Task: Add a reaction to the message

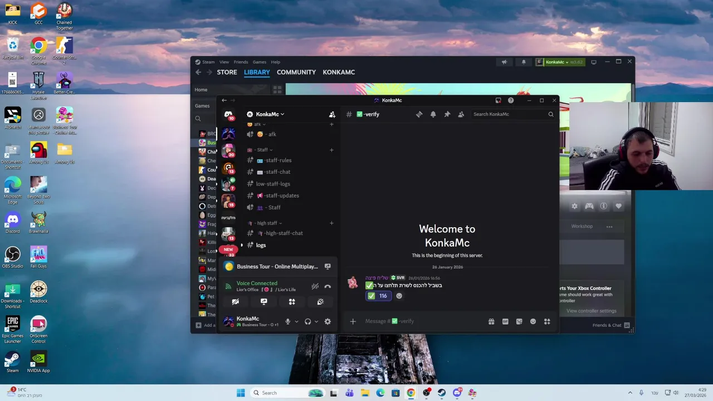Action: tap(399, 296)
